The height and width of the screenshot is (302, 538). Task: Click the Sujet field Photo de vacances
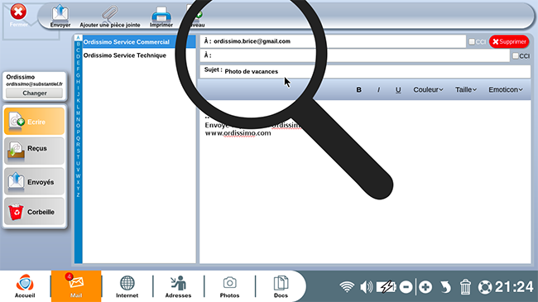click(x=365, y=71)
